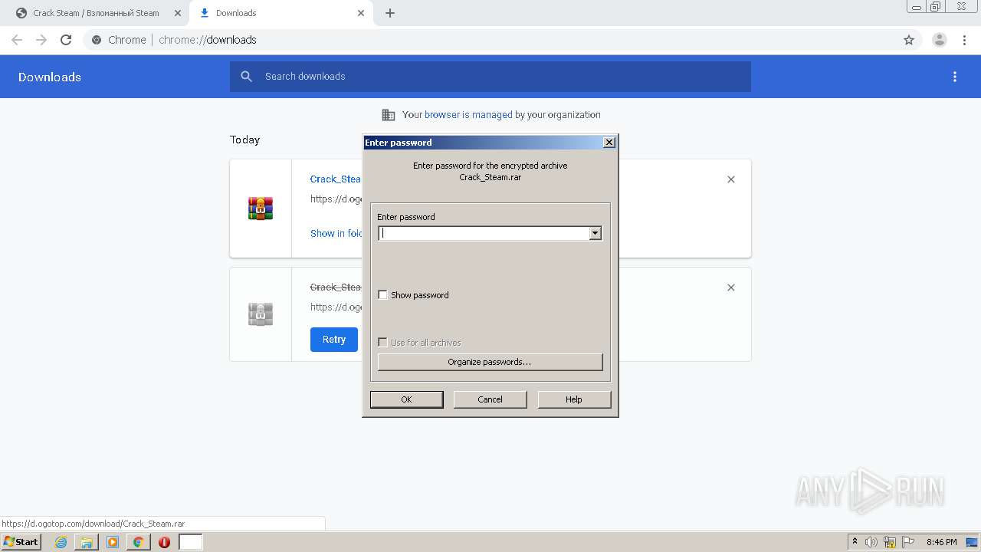Image resolution: width=981 pixels, height=552 pixels.
Task: Click the Downloads page heading
Action: (x=50, y=77)
